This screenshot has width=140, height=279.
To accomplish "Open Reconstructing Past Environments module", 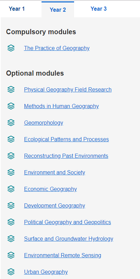I will click(66, 156).
